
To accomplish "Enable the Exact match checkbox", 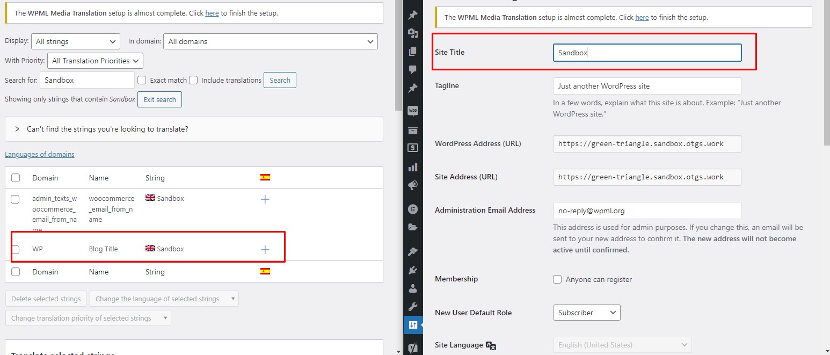I will tap(142, 80).
